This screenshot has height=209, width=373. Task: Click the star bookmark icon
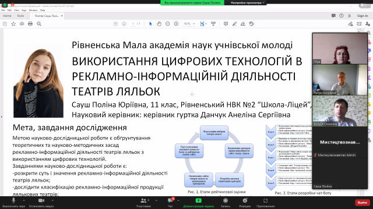pos(13,24)
